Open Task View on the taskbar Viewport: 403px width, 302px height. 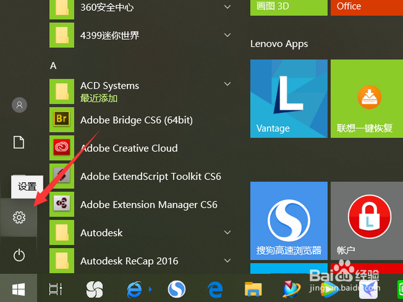[55, 289]
